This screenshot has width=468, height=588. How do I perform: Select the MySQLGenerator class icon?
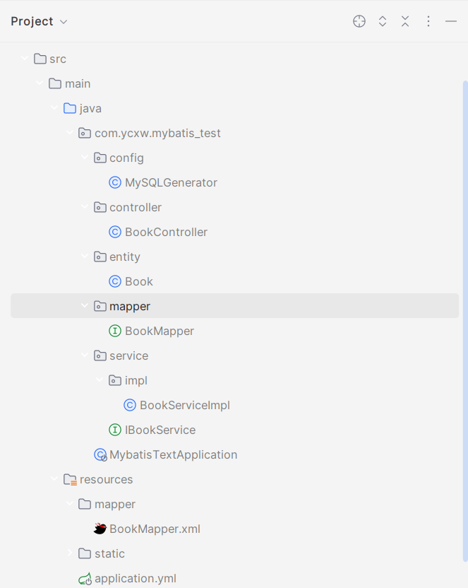(114, 182)
